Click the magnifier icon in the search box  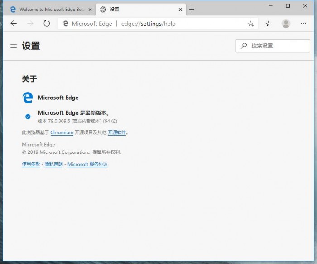[244, 45]
